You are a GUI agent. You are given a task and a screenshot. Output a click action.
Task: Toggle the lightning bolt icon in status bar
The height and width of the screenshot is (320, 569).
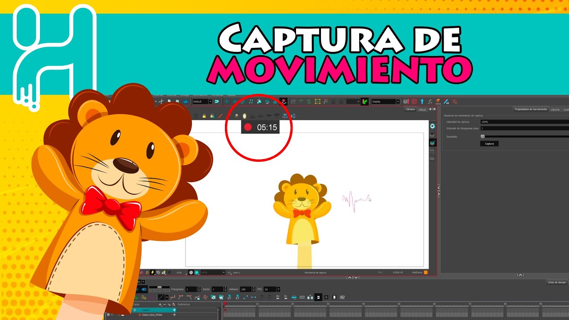click(152, 272)
